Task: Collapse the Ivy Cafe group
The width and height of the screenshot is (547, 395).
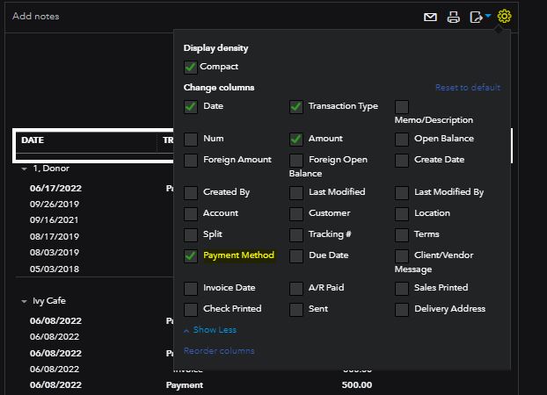Action: tap(25, 301)
